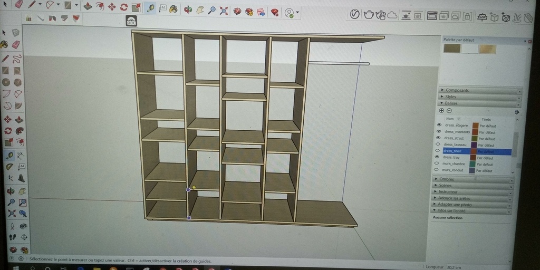This screenshot has width=540, height=270.
Task: Activate the Orbit tool in top toolbar
Action: (188, 9)
